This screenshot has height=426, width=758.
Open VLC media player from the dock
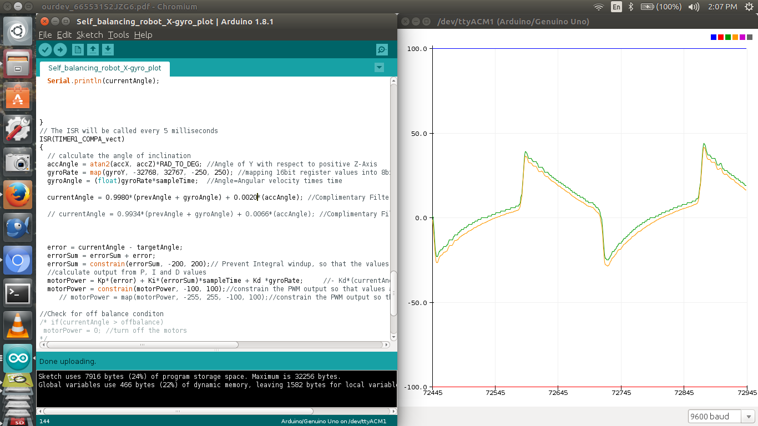[18, 326]
